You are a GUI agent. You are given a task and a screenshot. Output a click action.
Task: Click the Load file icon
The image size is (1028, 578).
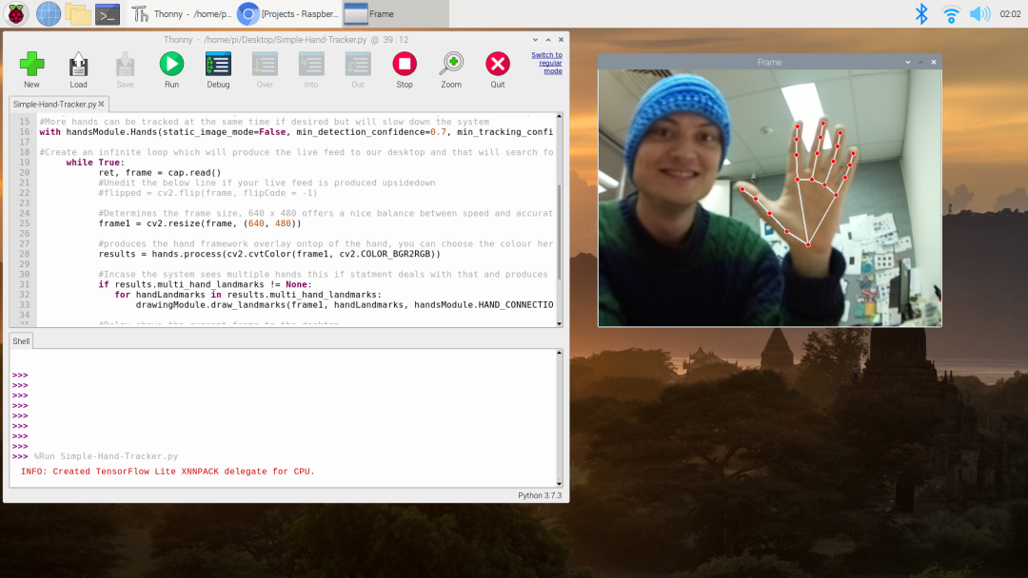pyautogui.click(x=78, y=70)
